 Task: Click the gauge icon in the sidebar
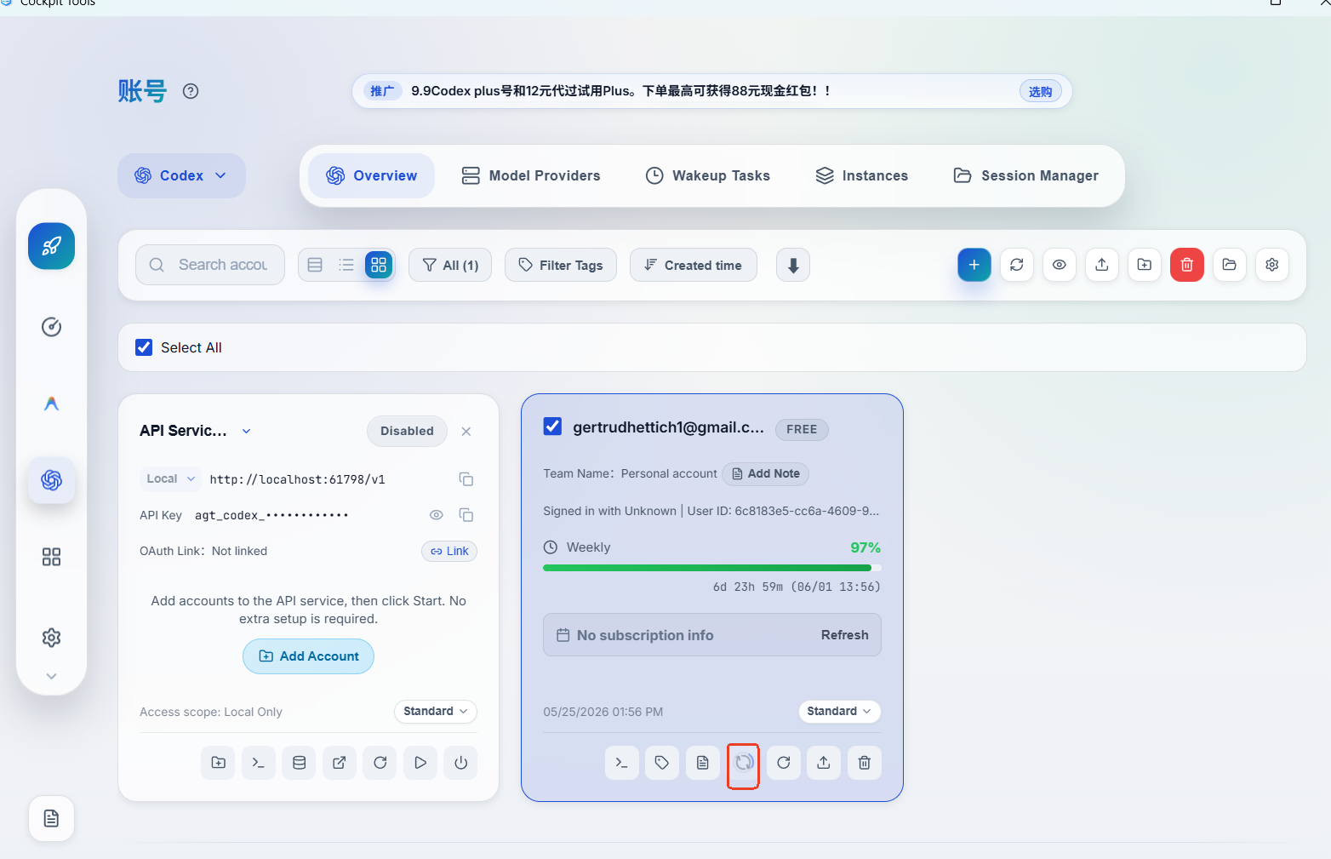click(51, 327)
